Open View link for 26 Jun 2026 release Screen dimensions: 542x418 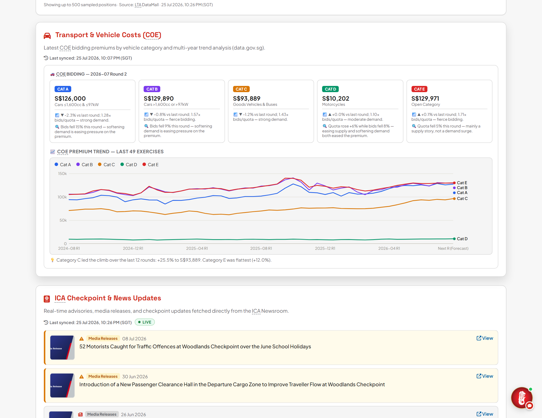click(x=485, y=414)
